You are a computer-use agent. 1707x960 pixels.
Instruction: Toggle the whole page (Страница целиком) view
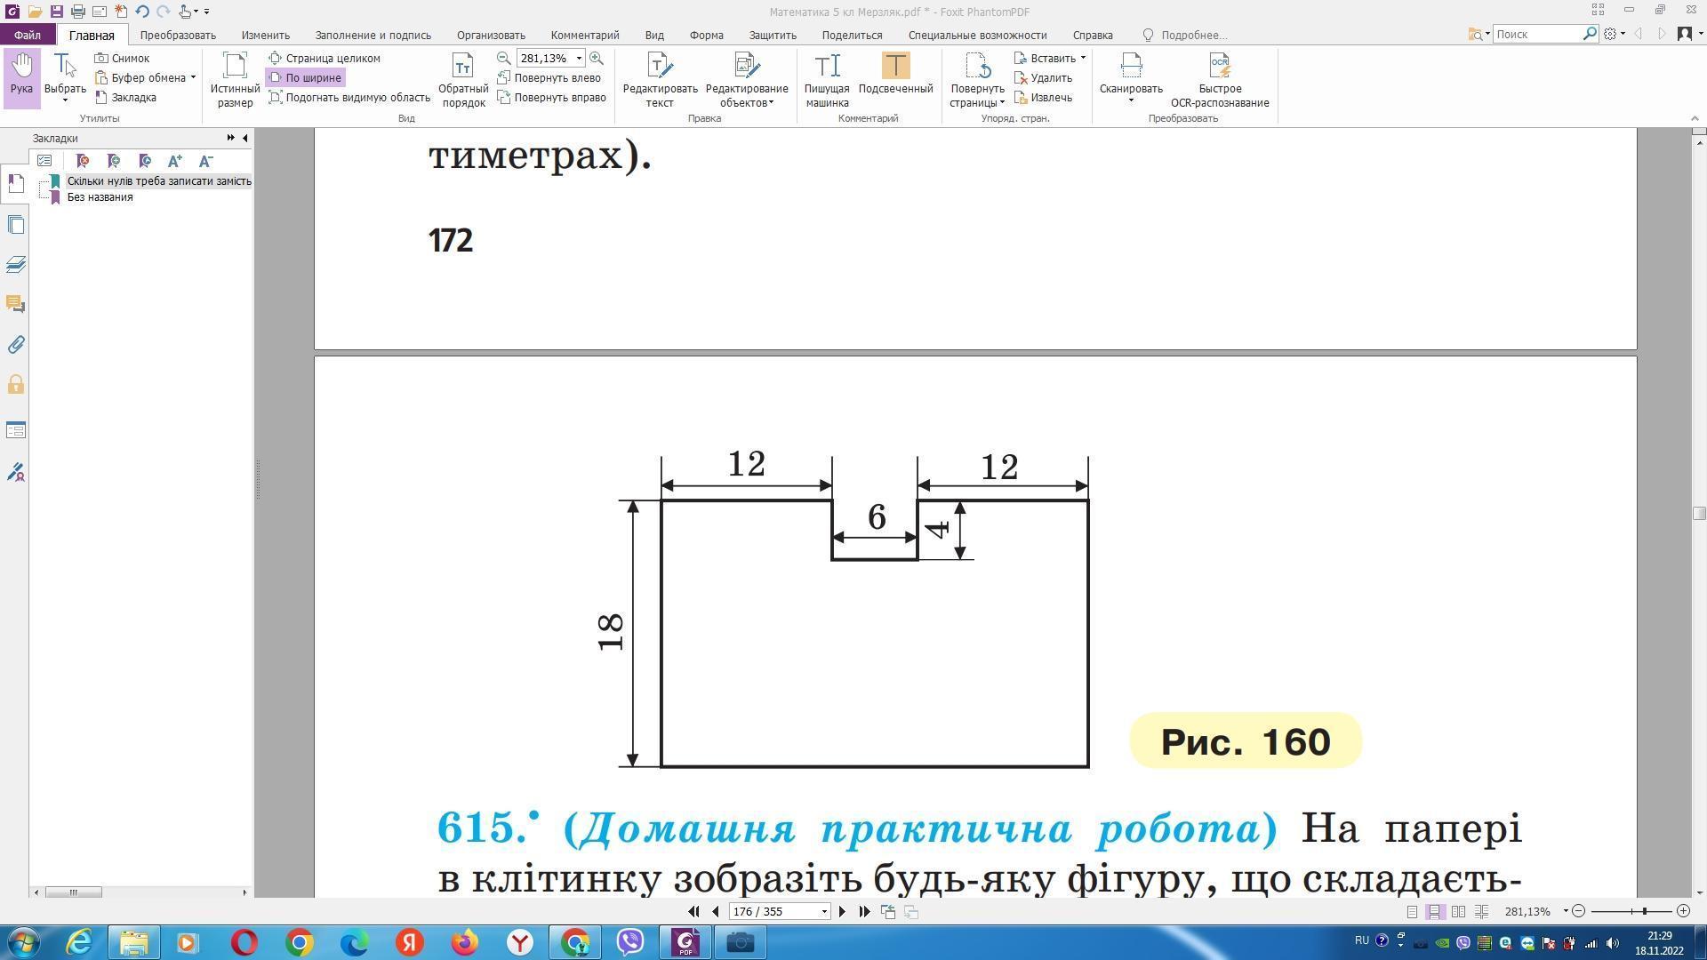click(x=325, y=58)
